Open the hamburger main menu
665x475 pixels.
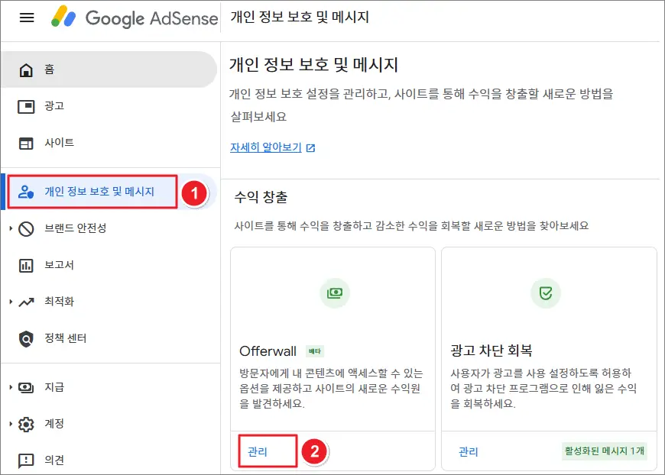27,18
